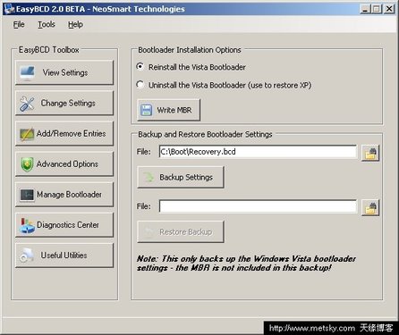Open the Help menu
The image size is (399, 335).
[x=75, y=24]
